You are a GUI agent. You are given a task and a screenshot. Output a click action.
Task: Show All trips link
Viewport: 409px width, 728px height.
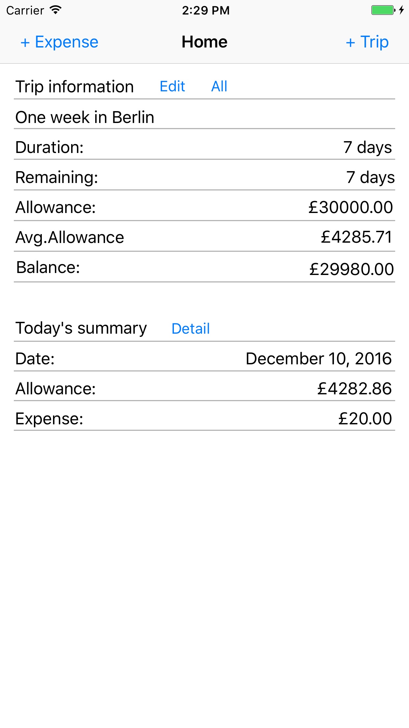coord(219,86)
